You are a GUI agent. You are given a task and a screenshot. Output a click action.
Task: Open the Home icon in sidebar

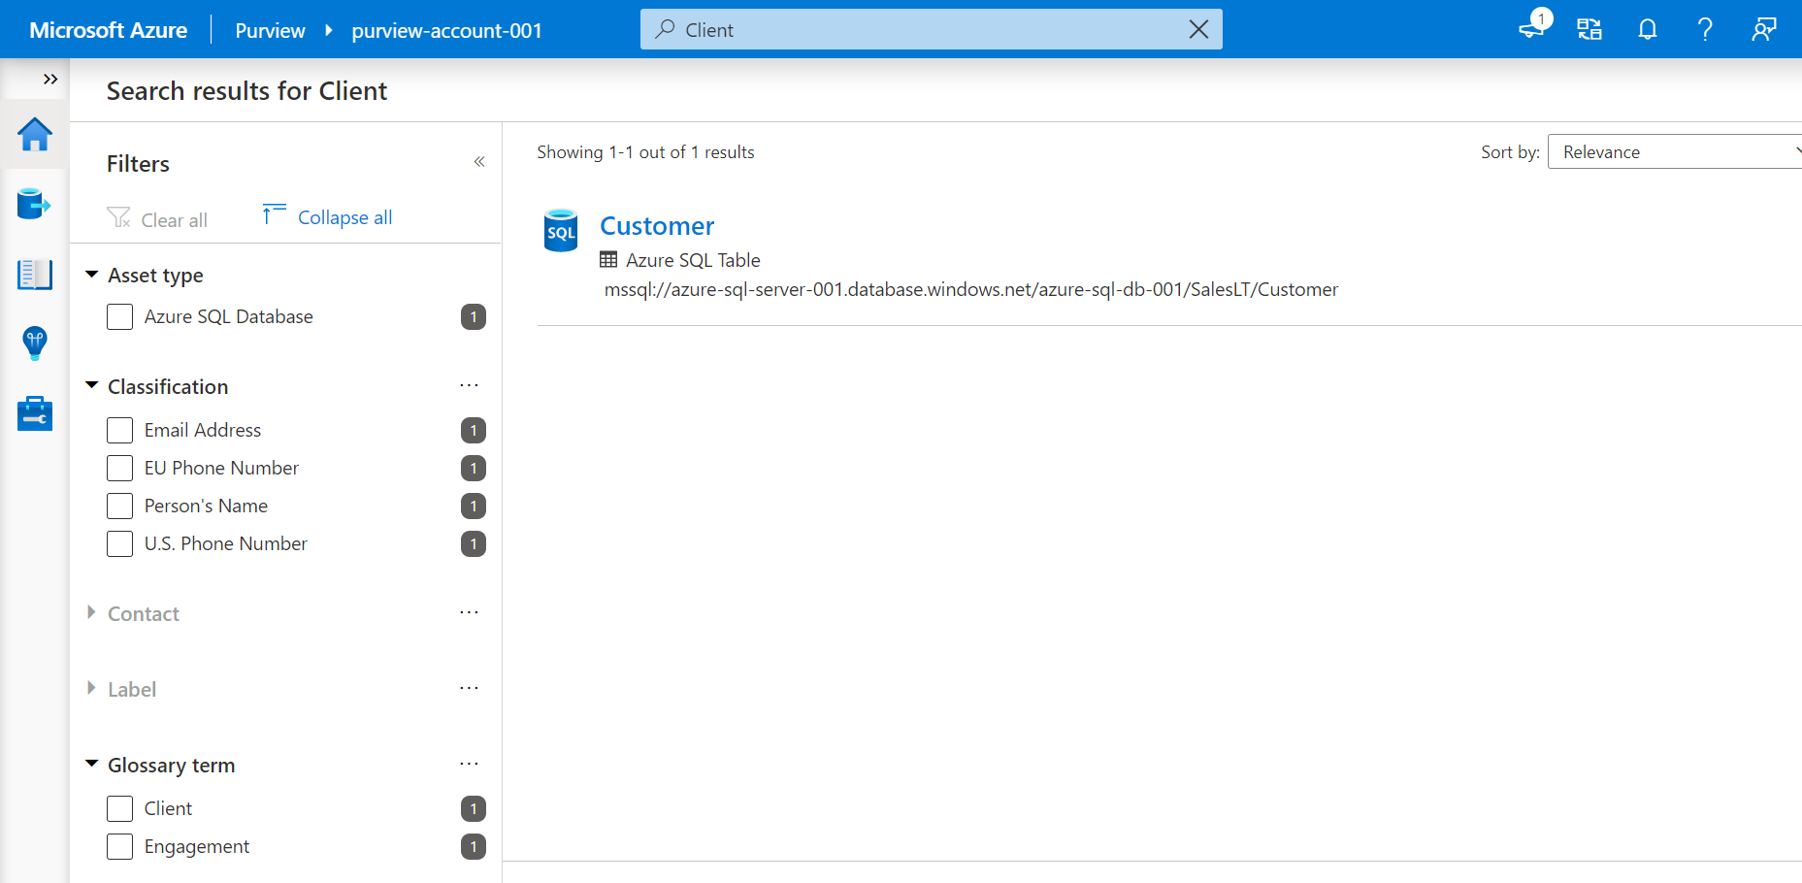point(35,135)
